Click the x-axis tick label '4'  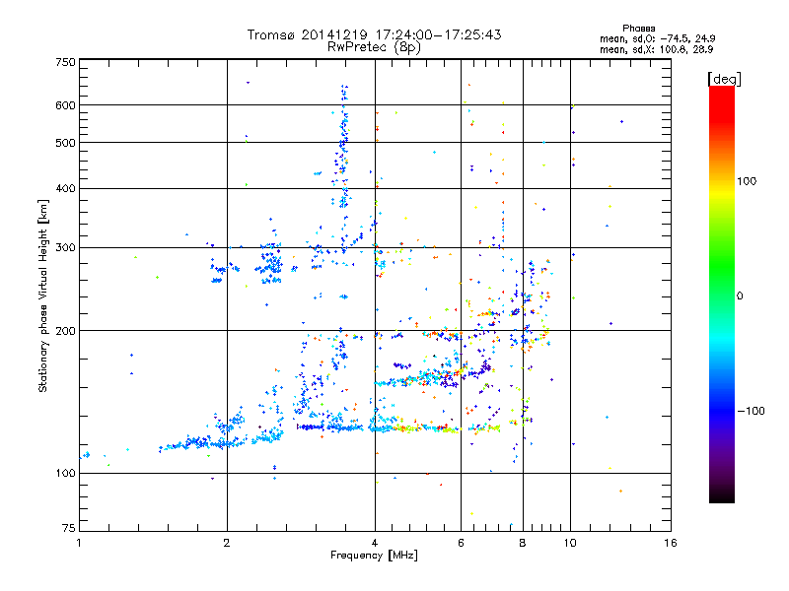tap(375, 543)
